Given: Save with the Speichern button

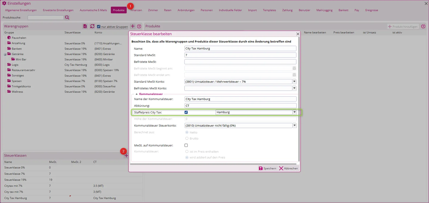Looking at the screenshot, I should click(267, 168).
